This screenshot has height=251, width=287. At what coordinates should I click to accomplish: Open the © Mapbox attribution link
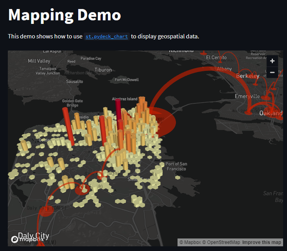tap(190, 242)
